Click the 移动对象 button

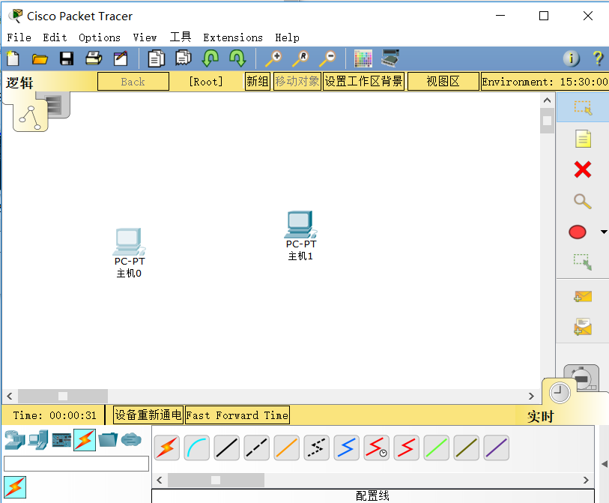click(x=297, y=81)
